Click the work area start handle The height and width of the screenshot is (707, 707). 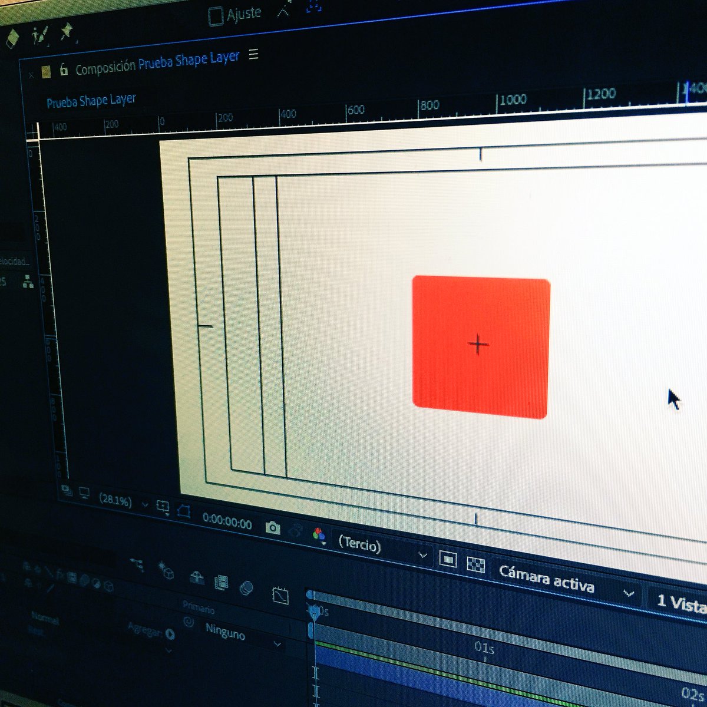(x=311, y=631)
